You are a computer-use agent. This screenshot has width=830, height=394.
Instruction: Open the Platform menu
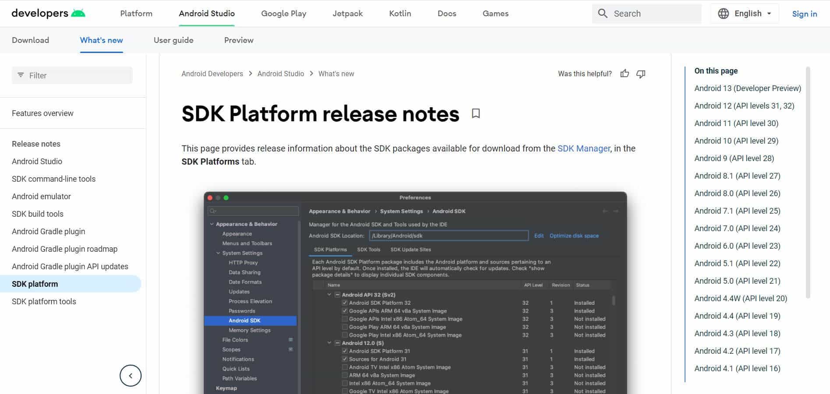point(136,14)
